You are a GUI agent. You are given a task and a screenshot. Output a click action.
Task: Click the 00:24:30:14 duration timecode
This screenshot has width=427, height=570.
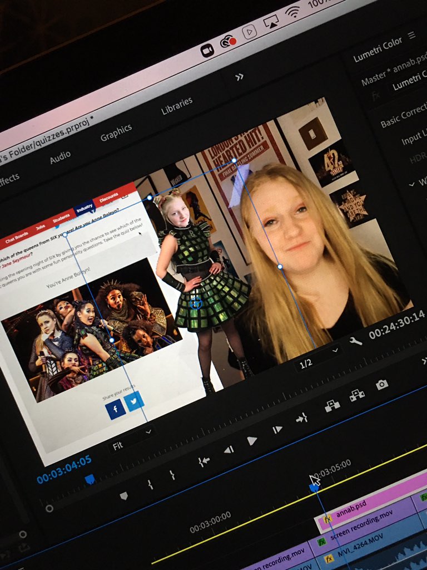point(396,325)
